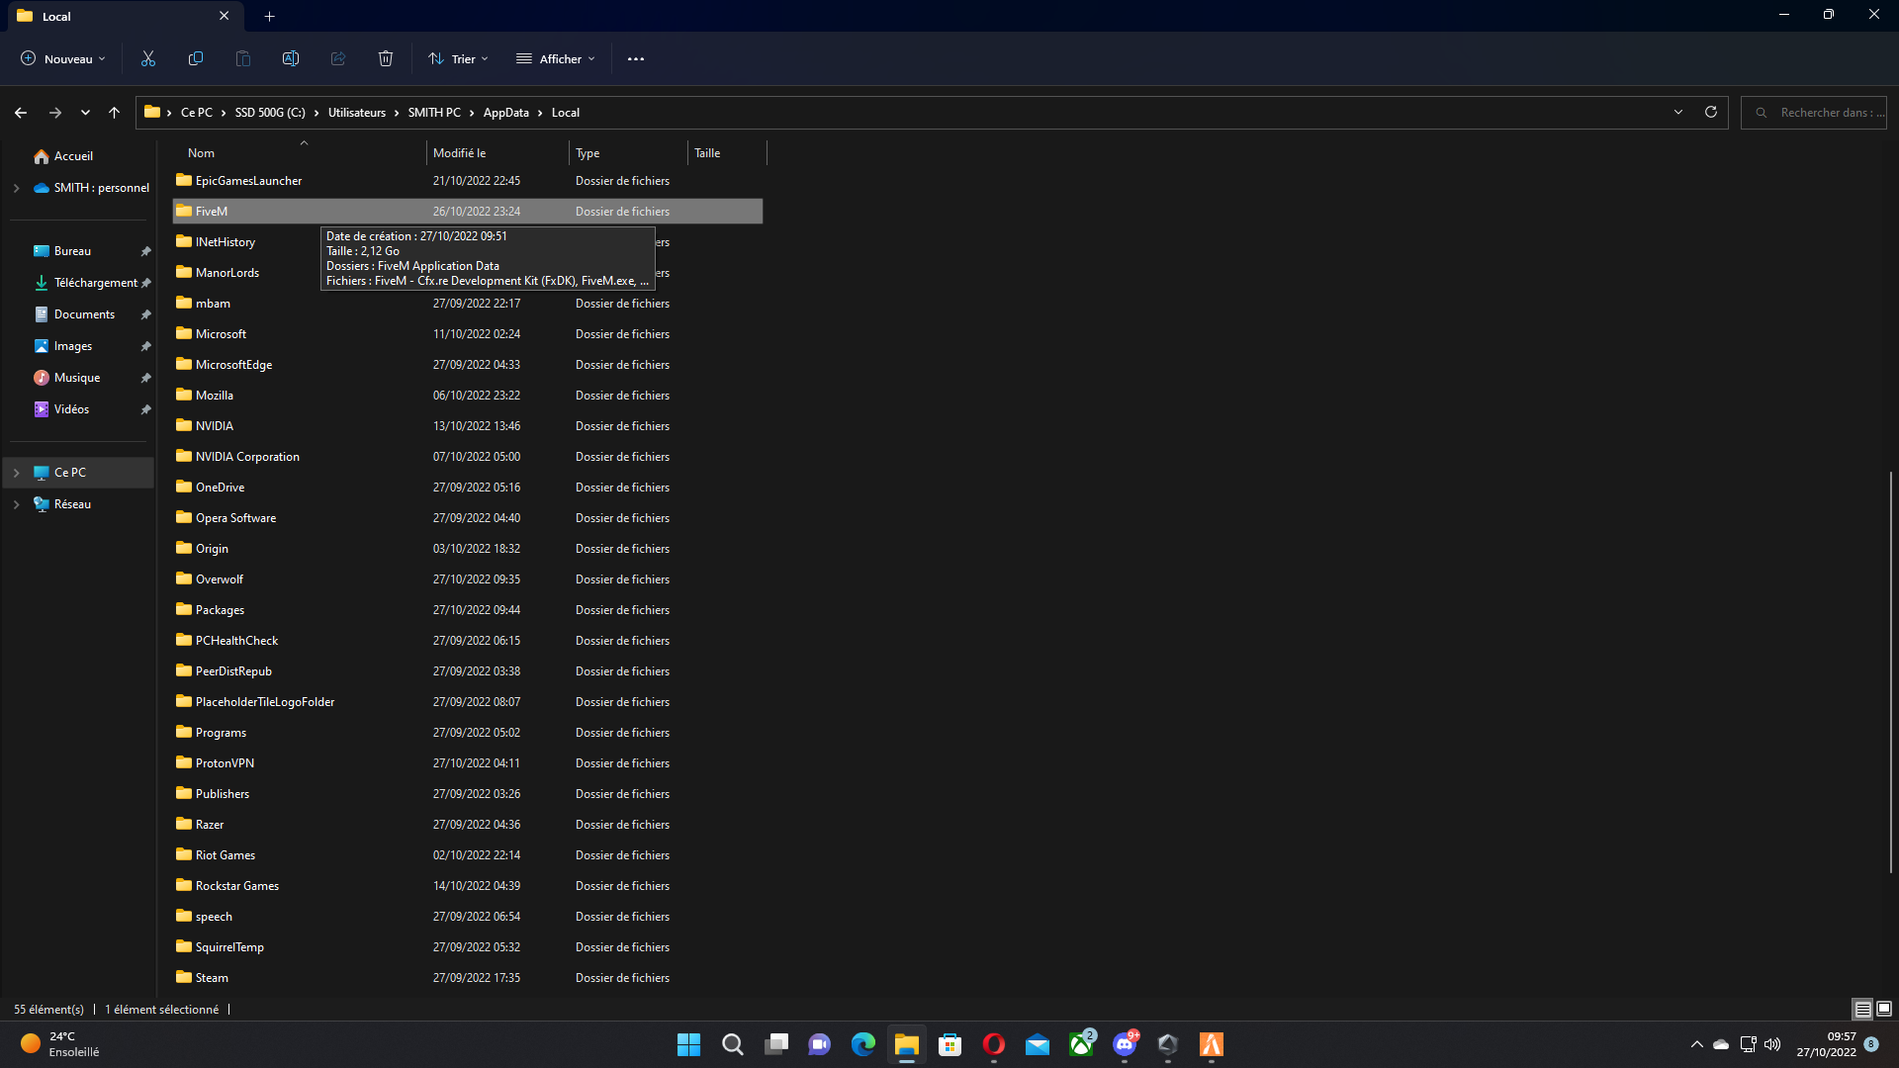Click the search field Rechercher dans

(x=1825, y=113)
